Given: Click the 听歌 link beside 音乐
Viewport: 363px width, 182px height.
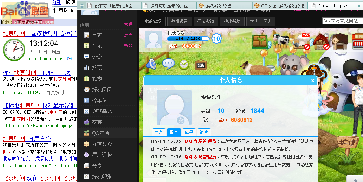Looking at the screenshot, I should coord(128,45).
